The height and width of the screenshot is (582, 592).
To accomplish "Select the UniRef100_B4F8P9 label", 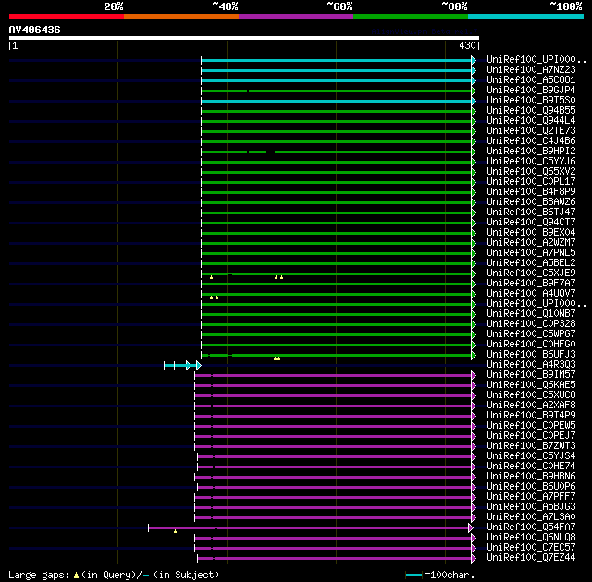I will pyautogui.click(x=531, y=192).
